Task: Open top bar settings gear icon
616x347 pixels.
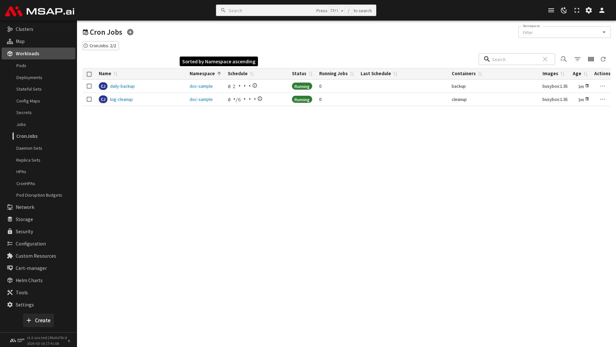Action: click(x=589, y=10)
